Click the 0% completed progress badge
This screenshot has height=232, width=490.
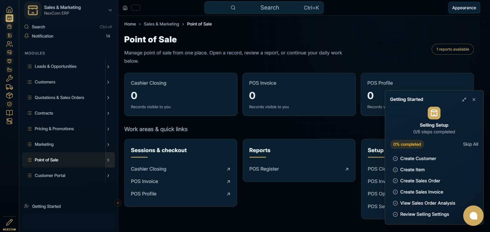407,144
